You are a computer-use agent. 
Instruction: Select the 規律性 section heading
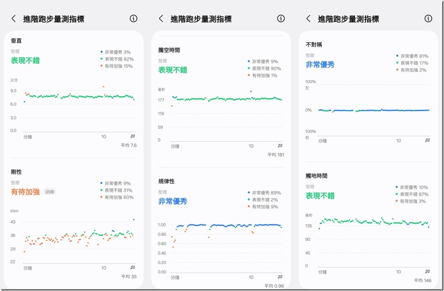coord(166,181)
